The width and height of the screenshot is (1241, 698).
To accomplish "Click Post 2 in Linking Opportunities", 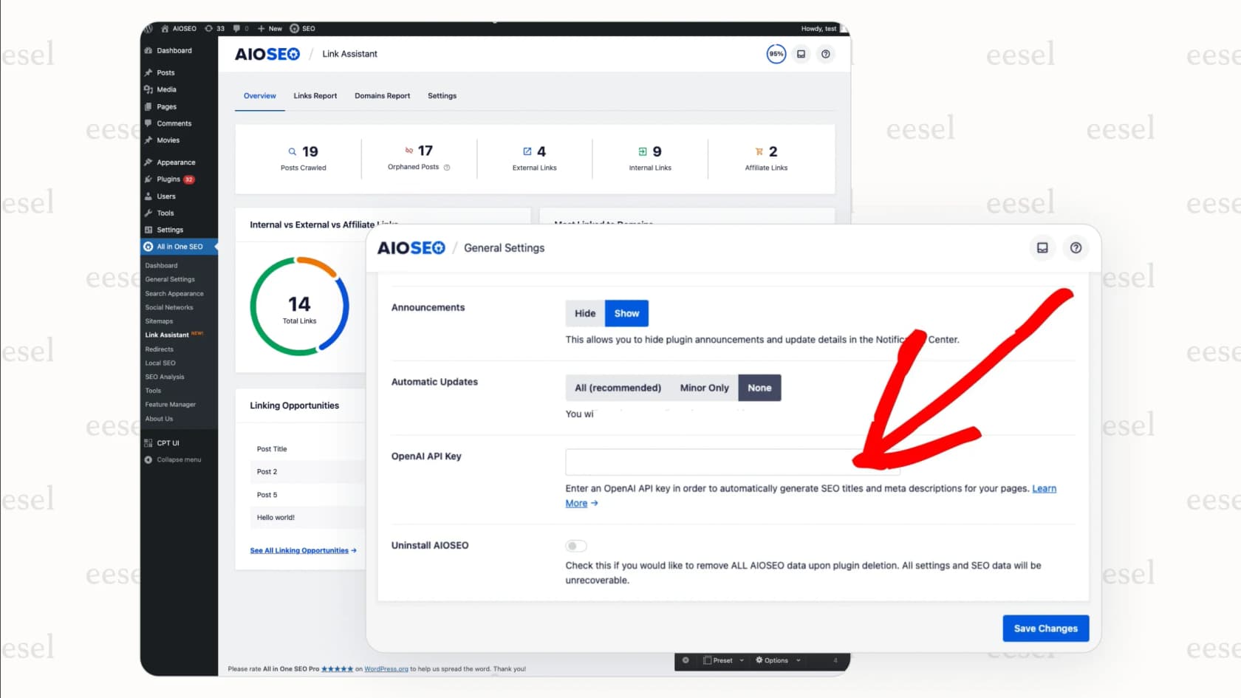I will (x=267, y=472).
